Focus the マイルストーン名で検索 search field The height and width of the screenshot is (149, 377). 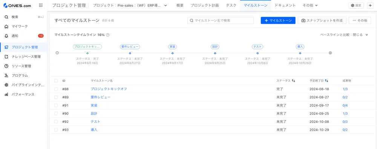[x=221, y=21]
